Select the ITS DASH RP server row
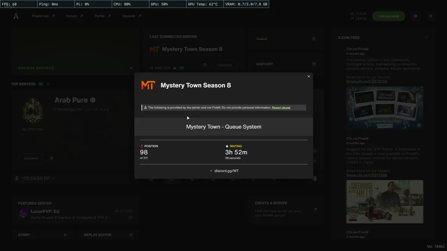The image size is (447, 251). 75,178
